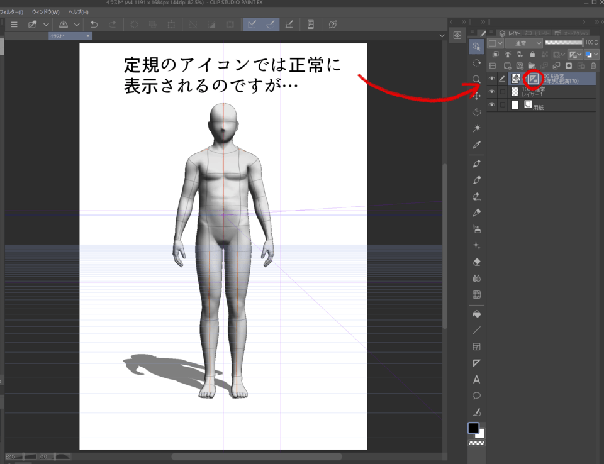Expand the layer color dropdown
Image resolution: width=604 pixels, height=464 pixels.
pyautogui.click(x=596, y=55)
